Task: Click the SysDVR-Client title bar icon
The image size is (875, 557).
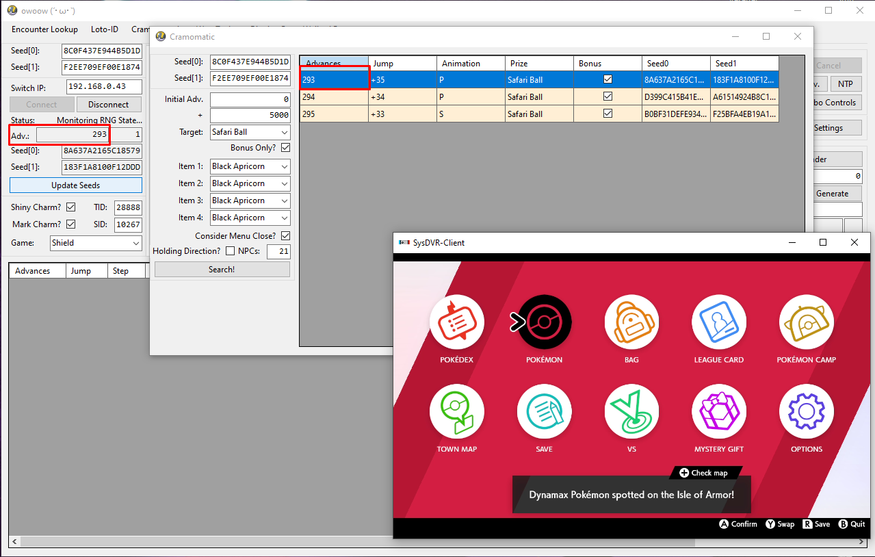Action: pos(404,243)
